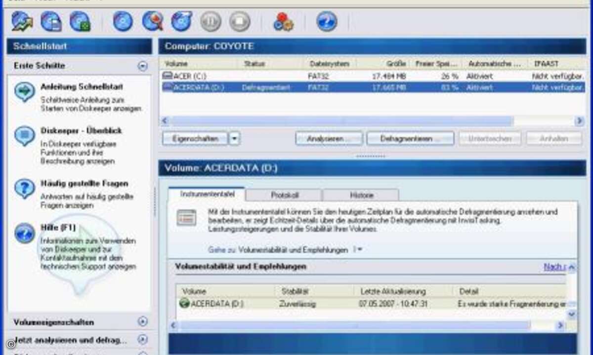Open the Gehe zu dropdown
This screenshot has height=355, width=593.
click(x=359, y=249)
